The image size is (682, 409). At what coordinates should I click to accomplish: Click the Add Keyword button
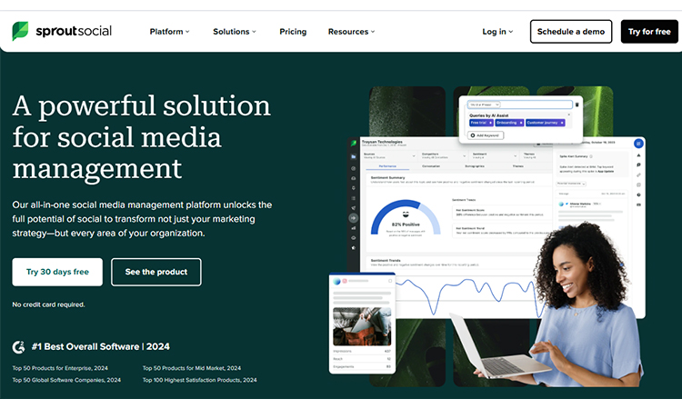coord(486,135)
